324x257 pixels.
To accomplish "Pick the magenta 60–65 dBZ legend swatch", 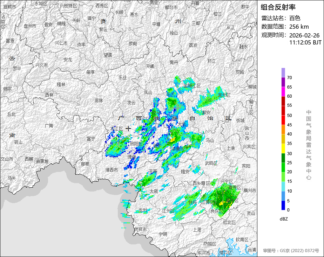I will pos(283,92).
